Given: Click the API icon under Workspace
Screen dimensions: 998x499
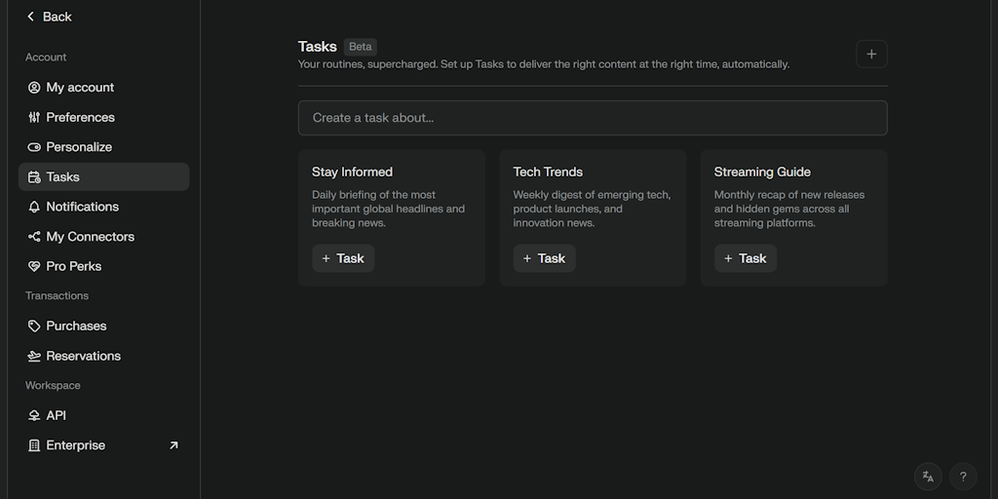Looking at the screenshot, I should 34,415.
